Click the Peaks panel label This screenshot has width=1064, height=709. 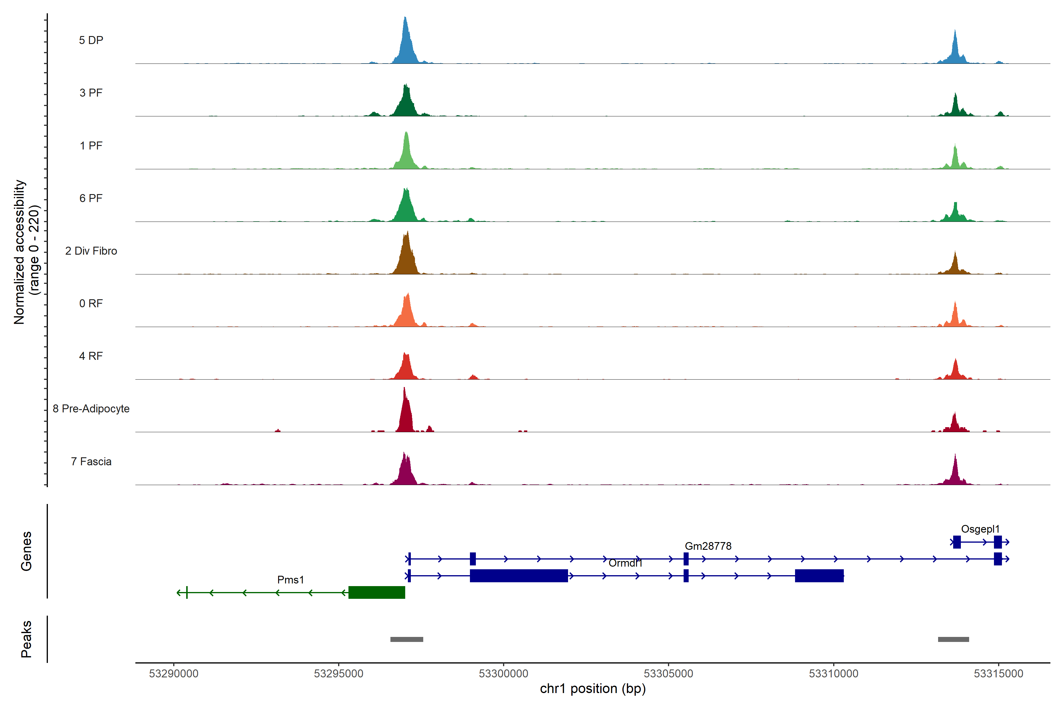pyautogui.click(x=26, y=638)
